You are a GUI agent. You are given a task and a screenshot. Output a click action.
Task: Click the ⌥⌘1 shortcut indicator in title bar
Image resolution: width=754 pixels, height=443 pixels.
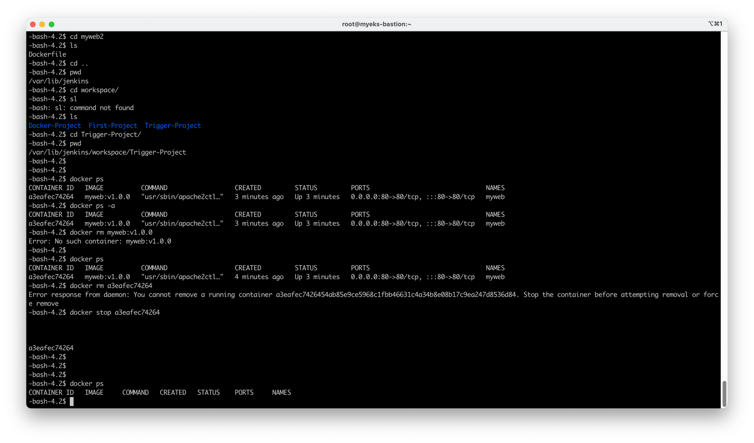(x=715, y=24)
